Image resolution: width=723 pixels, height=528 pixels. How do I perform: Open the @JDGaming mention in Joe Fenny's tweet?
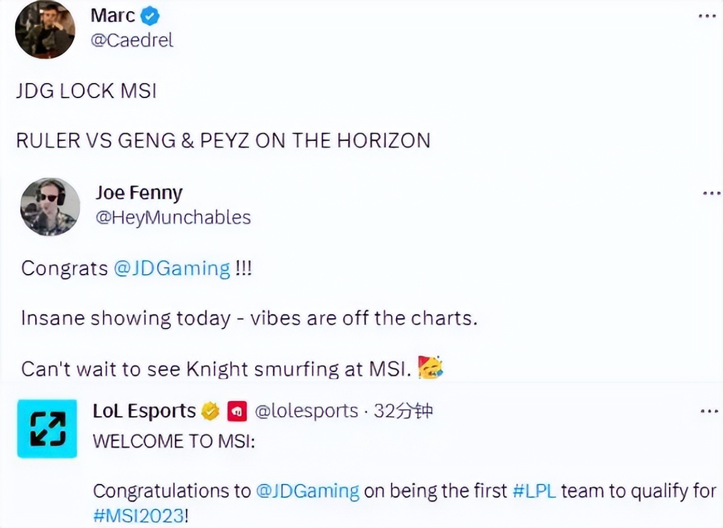172,268
